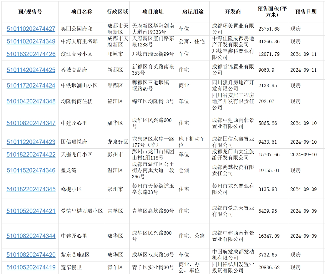Image resolution: width=325 pixels, height=275 pixels.
Task: Select project name 中铁堰澜山小区
Action: 79,85
